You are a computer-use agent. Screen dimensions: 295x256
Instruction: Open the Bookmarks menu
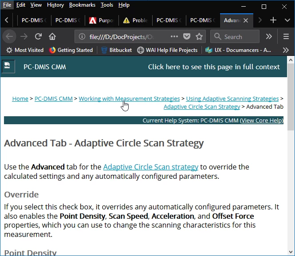[82, 5]
